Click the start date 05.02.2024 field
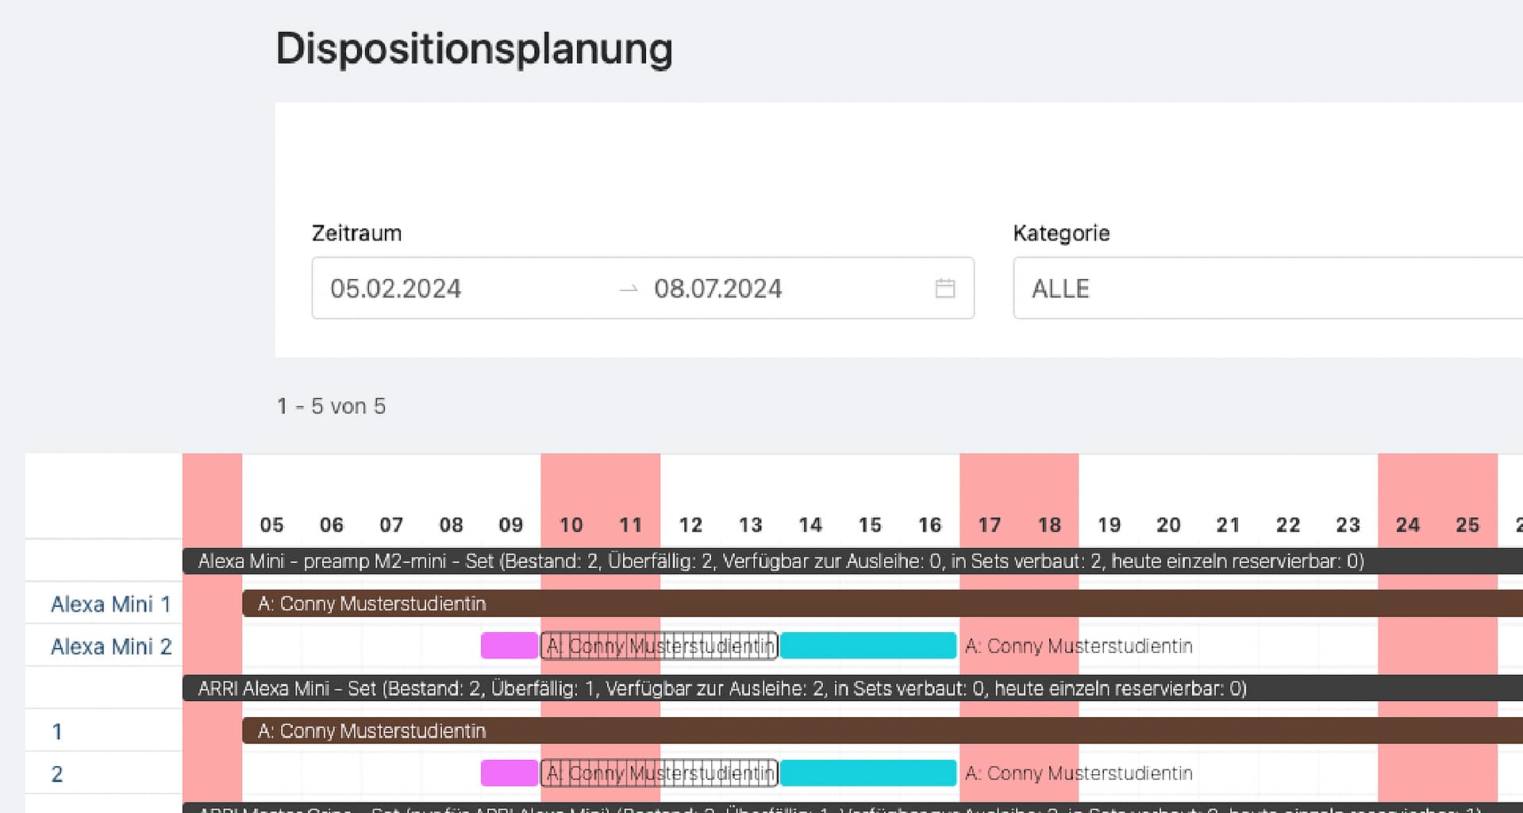This screenshot has height=813, width=1523. [395, 289]
